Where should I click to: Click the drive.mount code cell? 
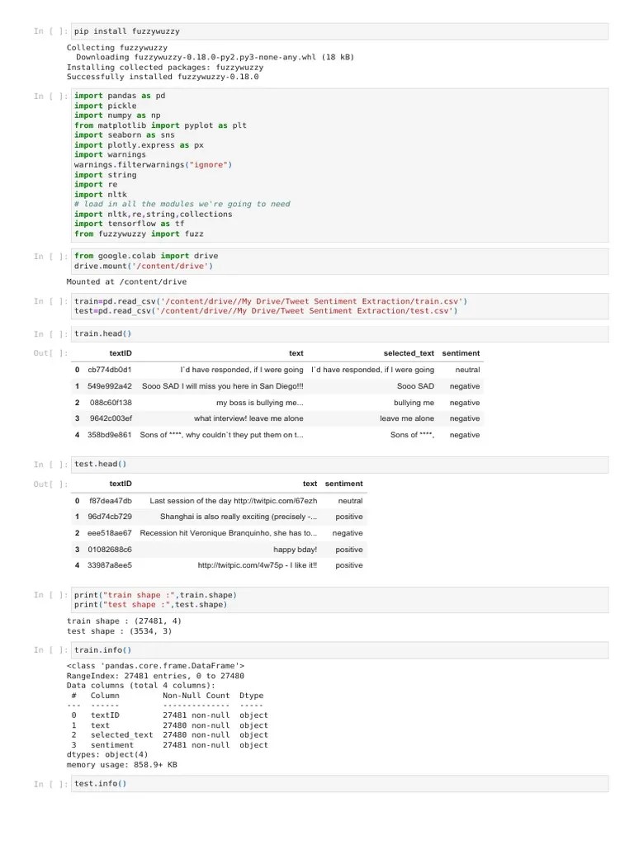pos(339,261)
